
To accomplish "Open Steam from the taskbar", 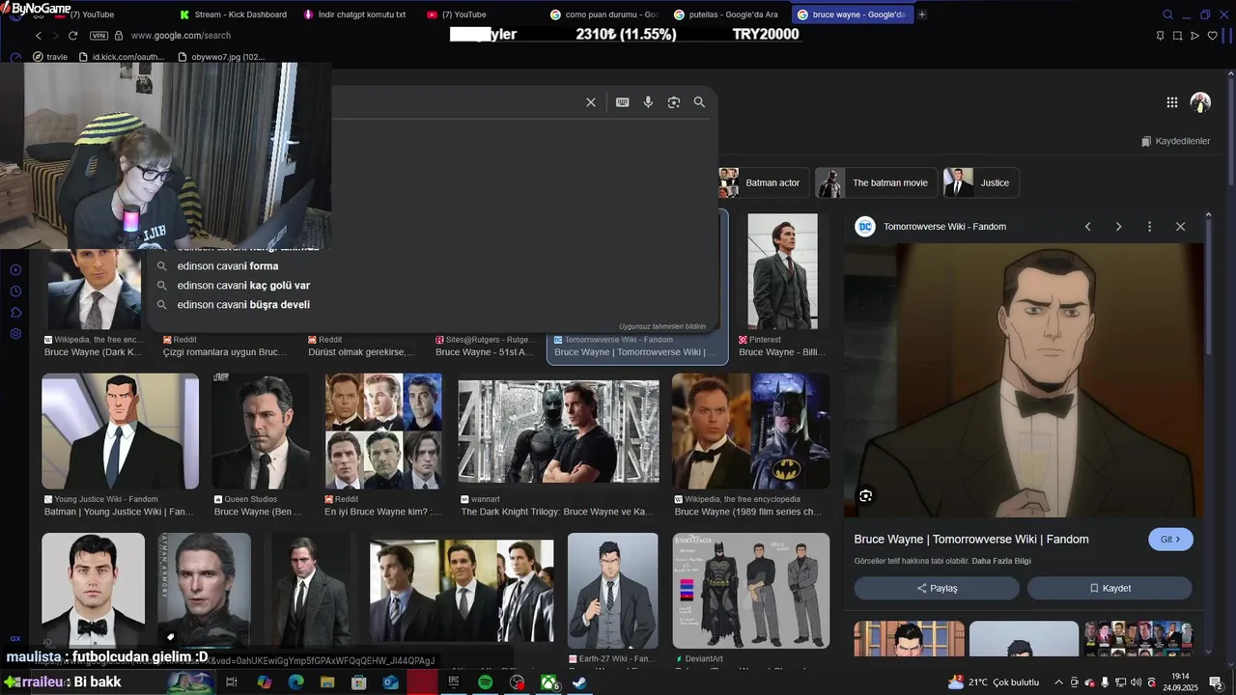I will click(579, 682).
